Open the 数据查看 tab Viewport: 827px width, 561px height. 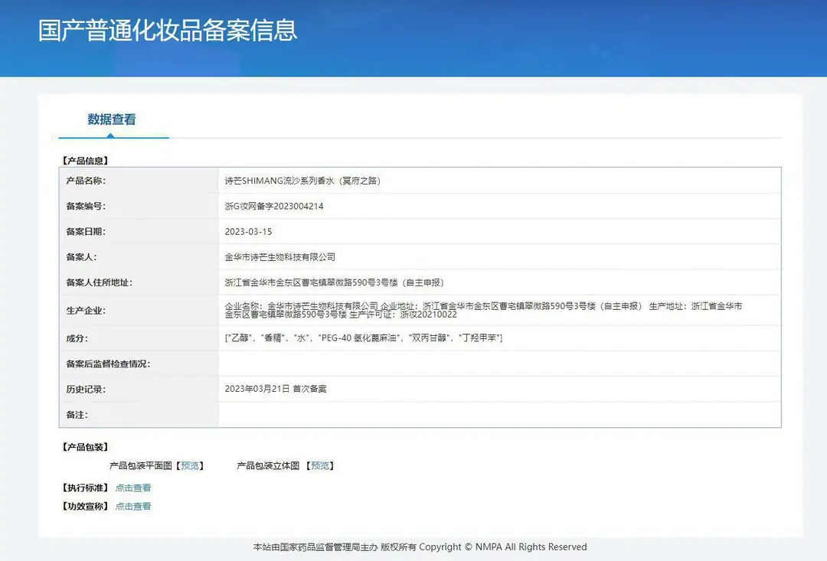[112, 119]
